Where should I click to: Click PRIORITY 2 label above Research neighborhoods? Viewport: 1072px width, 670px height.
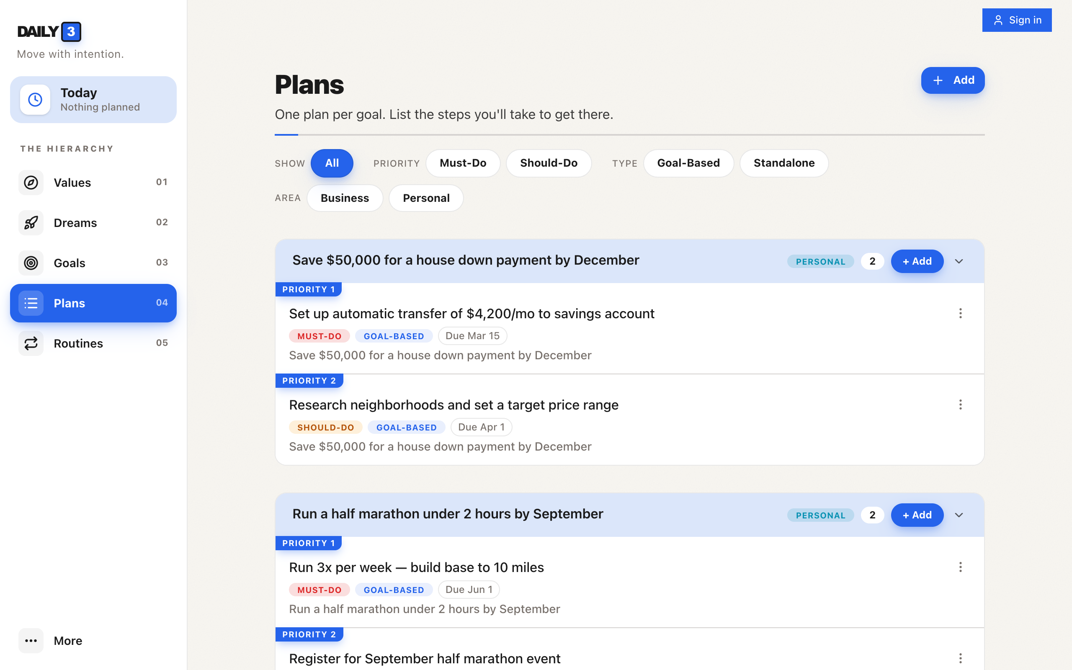(x=309, y=381)
